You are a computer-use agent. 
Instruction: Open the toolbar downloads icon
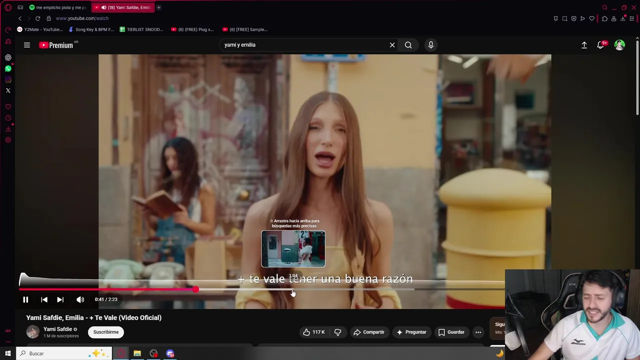(623, 18)
